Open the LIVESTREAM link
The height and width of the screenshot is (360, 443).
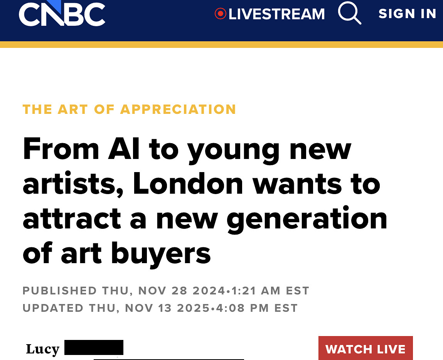click(x=276, y=14)
